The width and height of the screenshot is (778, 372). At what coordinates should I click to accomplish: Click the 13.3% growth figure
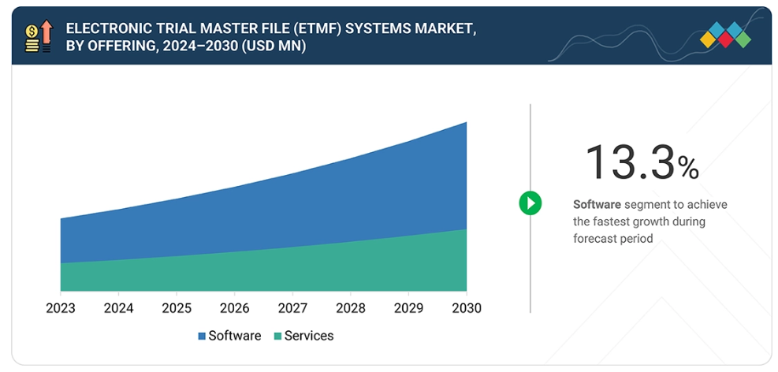click(641, 162)
